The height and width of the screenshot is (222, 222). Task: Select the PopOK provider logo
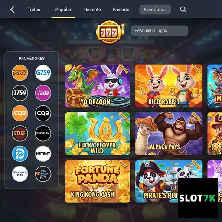tap(20, 73)
